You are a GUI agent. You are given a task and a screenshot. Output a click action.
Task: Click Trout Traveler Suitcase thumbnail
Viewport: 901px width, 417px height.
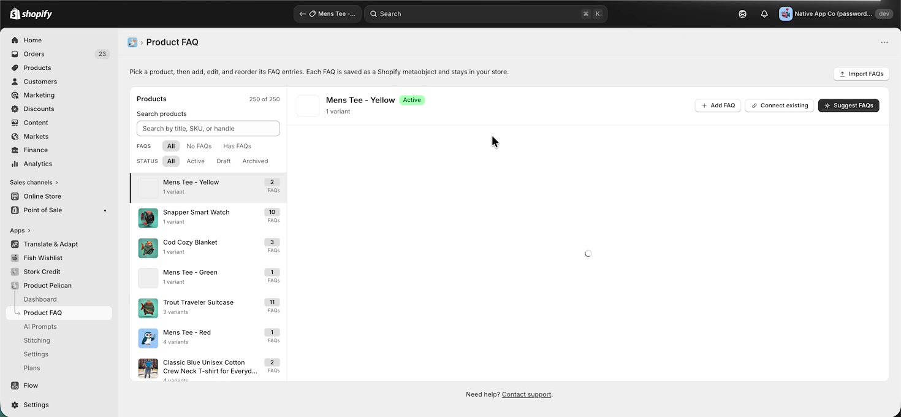pyautogui.click(x=148, y=308)
